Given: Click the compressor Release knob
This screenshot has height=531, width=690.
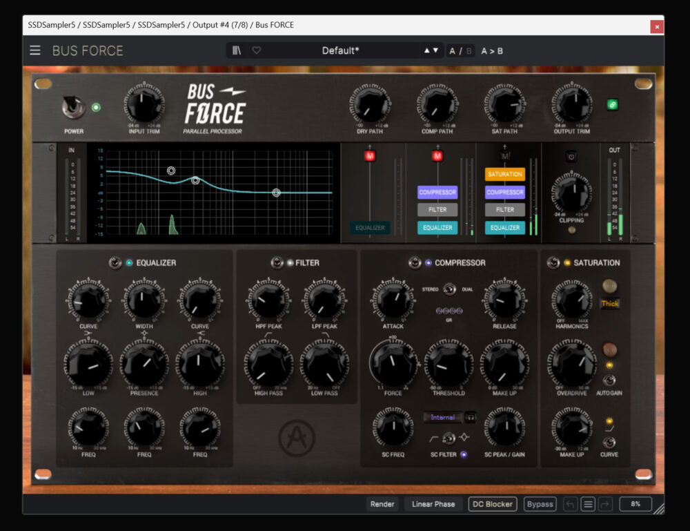Looking at the screenshot, I should tap(505, 300).
